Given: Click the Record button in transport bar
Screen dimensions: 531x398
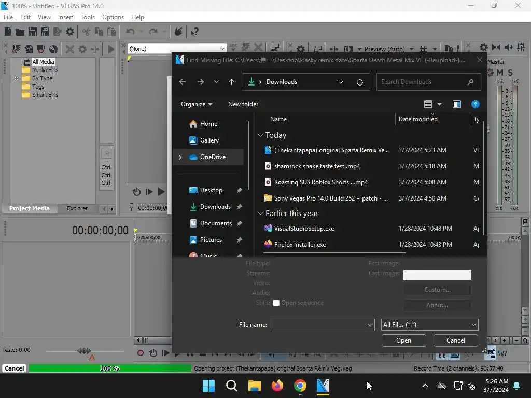Looking at the screenshot, I should [140, 353].
